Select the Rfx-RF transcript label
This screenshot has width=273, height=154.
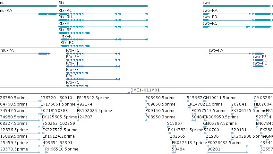click(x=65, y=30)
